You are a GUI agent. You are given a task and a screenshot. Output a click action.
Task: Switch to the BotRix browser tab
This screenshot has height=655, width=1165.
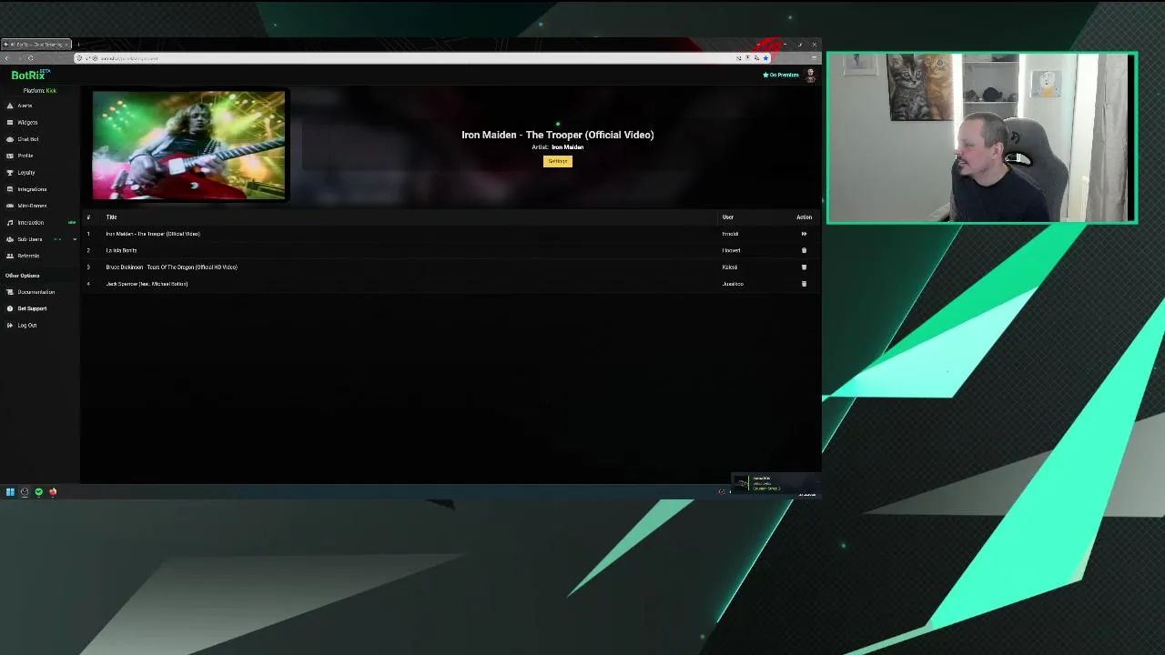click(x=36, y=45)
